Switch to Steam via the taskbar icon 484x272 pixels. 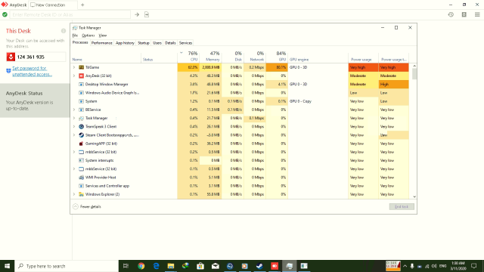point(259,266)
